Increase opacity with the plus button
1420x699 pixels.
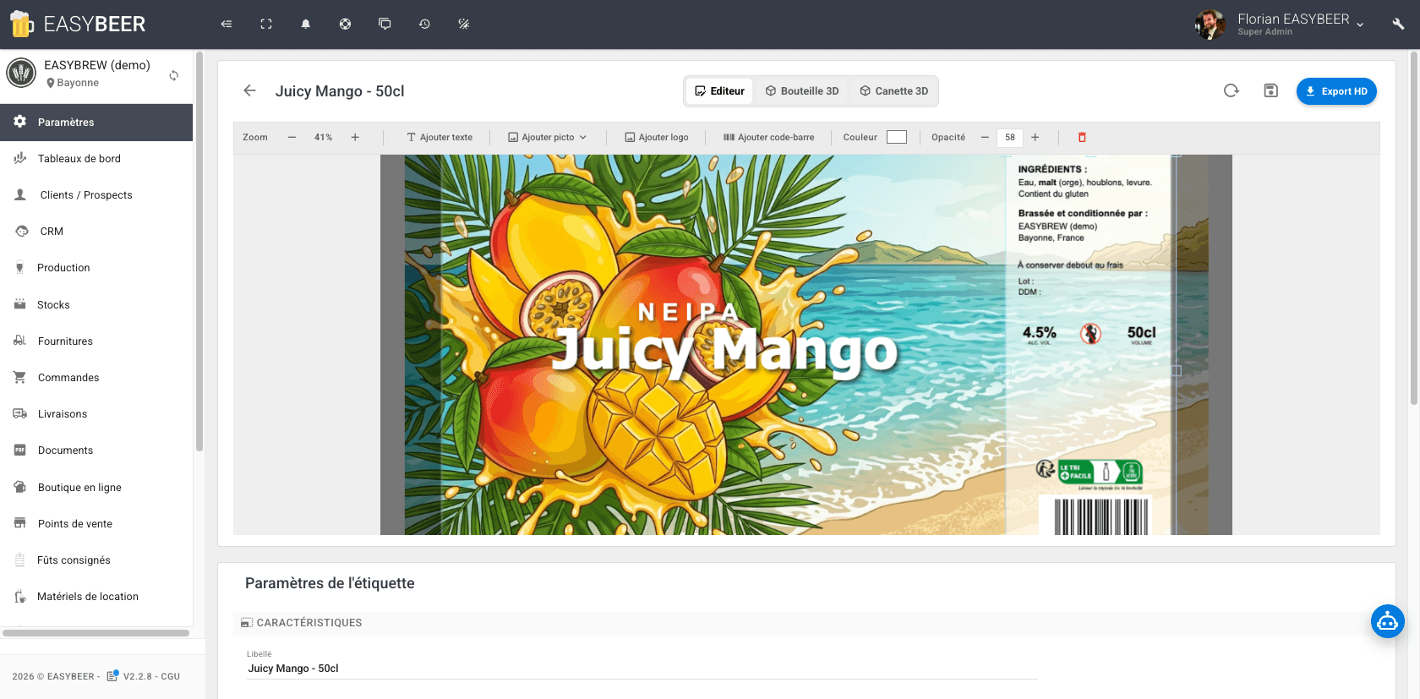1035,137
